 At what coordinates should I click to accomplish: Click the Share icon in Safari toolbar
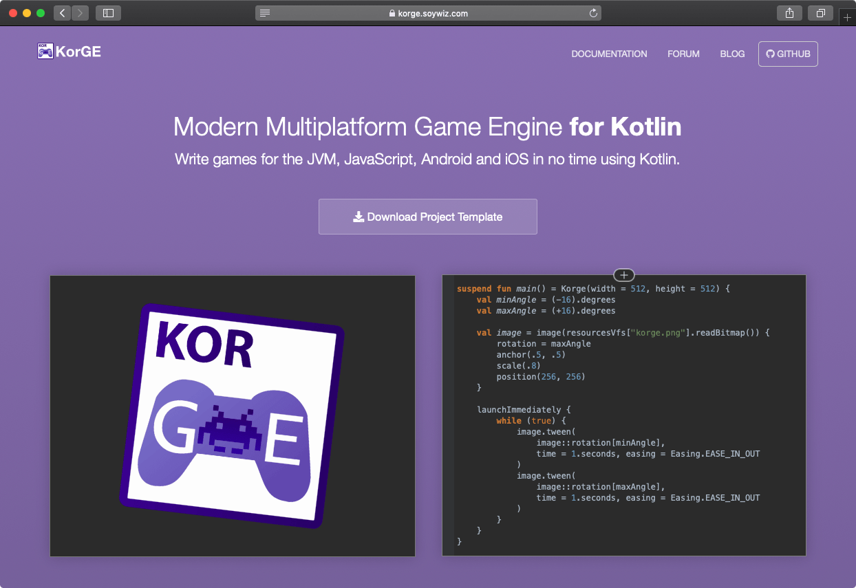(x=789, y=12)
